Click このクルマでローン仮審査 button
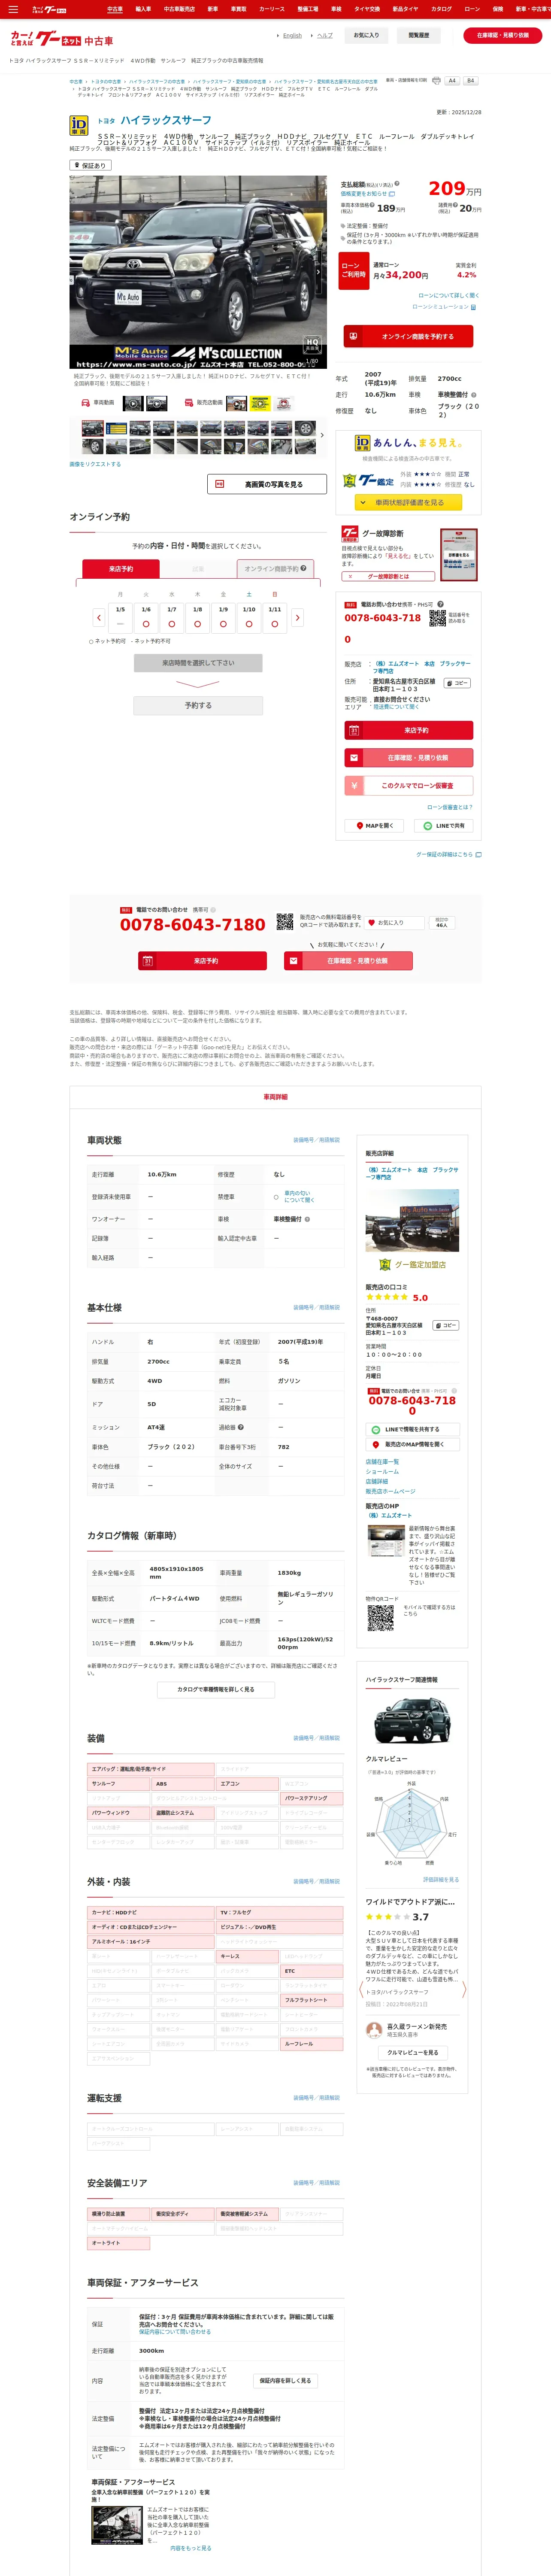This screenshot has width=551, height=2576. pos(408,786)
